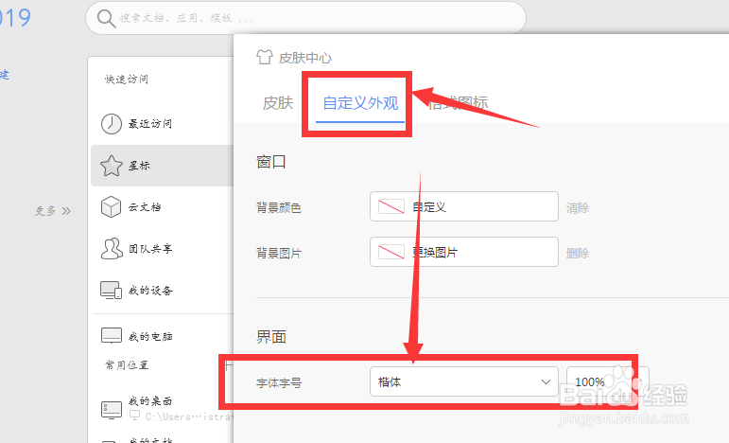Viewport: 729px width, 443px height.
Task: Click 删除 next to background image
Action: 578,253
